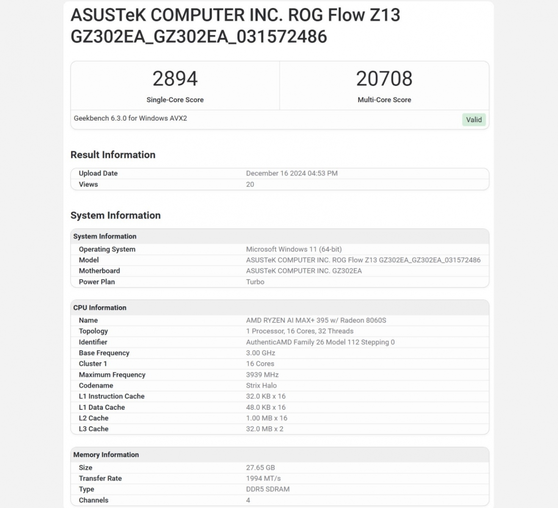558x508 pixels.
Task: Click the large 'System Information' section heading
Action: 116,215
